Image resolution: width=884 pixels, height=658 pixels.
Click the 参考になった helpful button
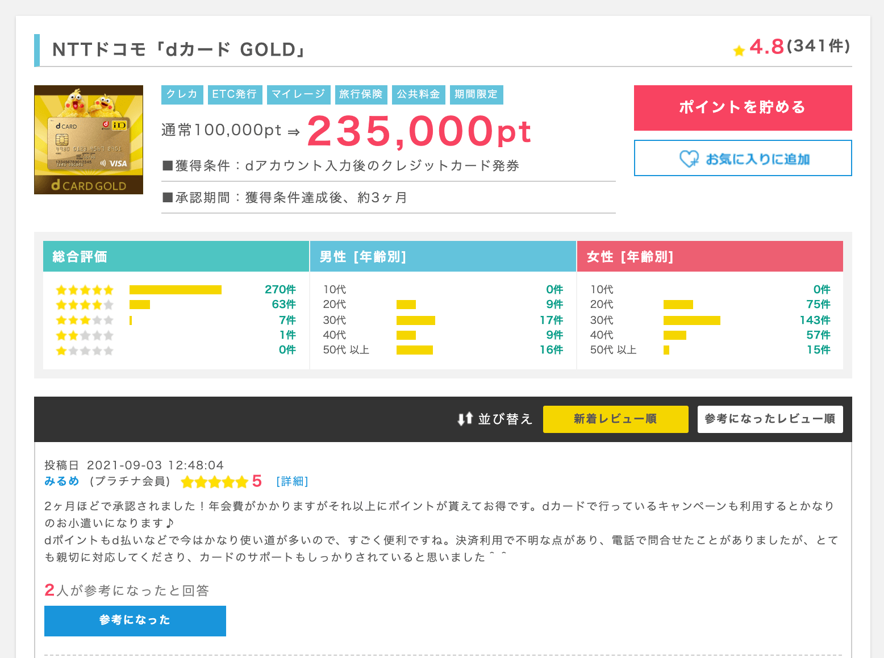(x=135, y=620)
